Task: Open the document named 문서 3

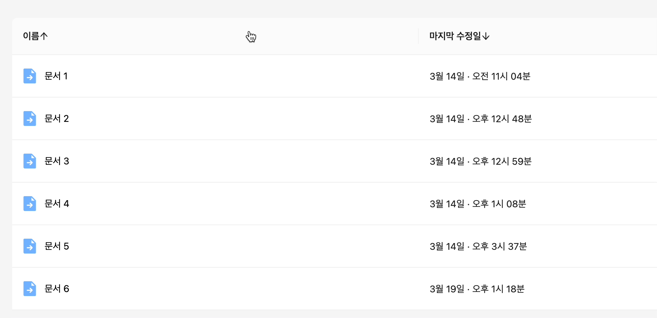Action: 57,161
